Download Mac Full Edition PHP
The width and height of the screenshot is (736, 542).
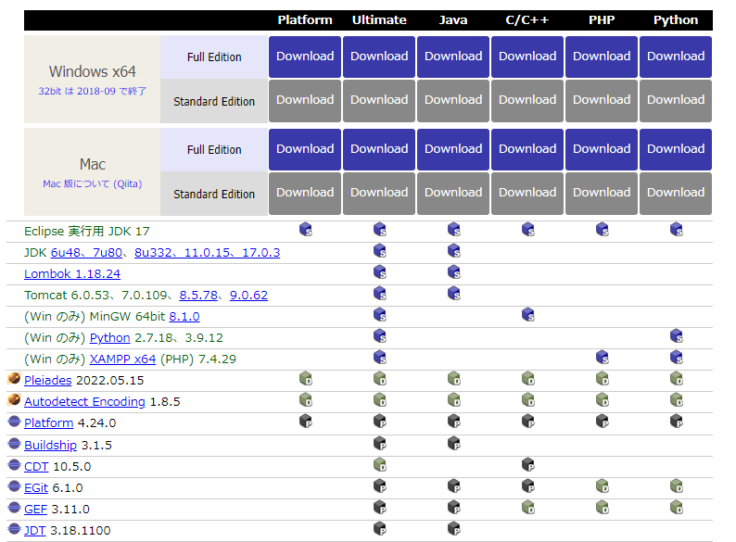[x=602, y=149]
